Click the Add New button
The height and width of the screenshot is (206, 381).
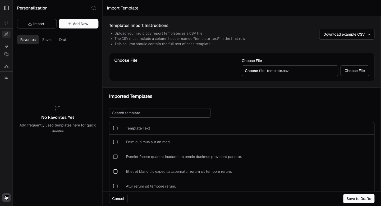[79, 24]
